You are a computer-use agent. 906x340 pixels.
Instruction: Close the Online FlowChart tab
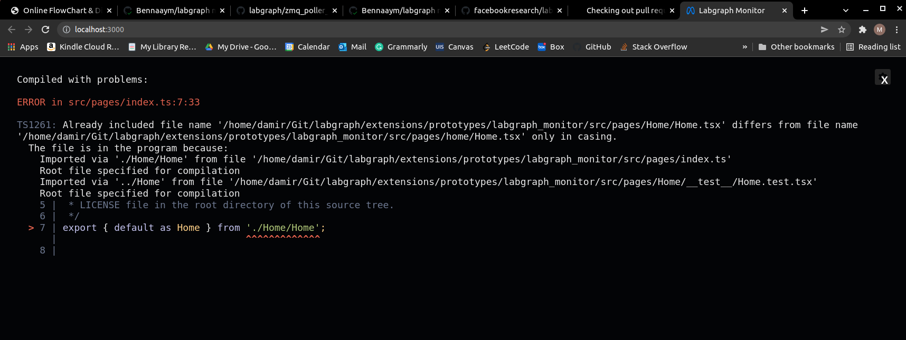(x=109, y=10)
